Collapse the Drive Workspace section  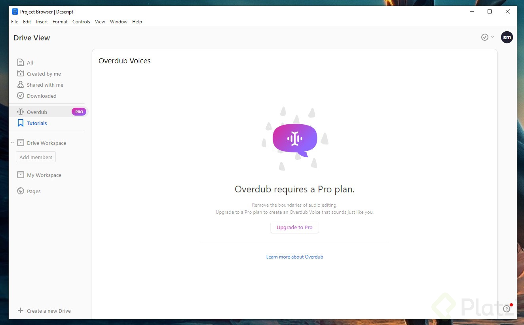pos(12,143)
